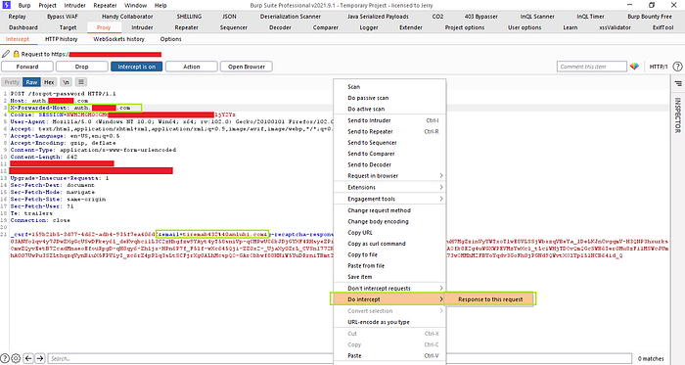Image resolution: width=685 pixels, height=365 pixels.
Task: Open the HTTP history tab
Action: click(x=61, y=39)
